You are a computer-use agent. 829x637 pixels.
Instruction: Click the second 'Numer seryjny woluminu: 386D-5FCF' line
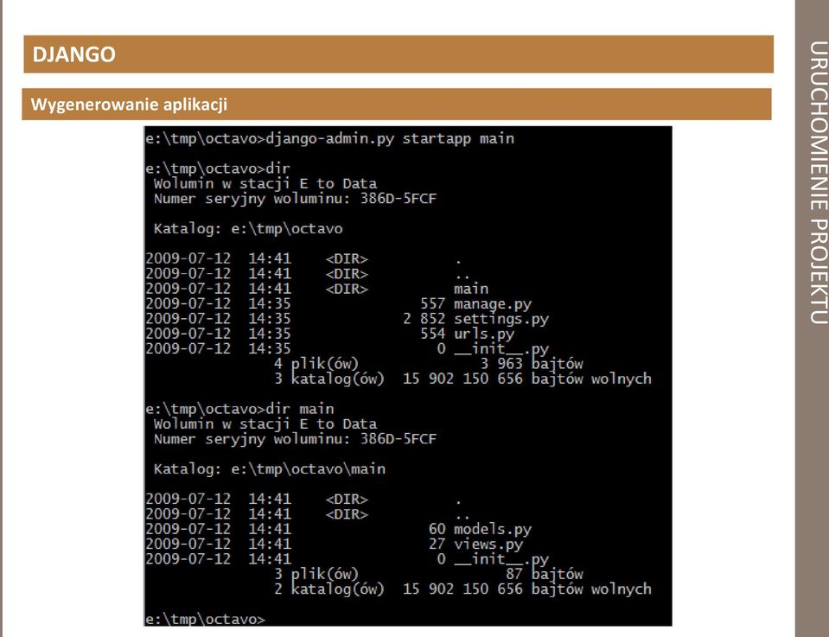point(295,439)
